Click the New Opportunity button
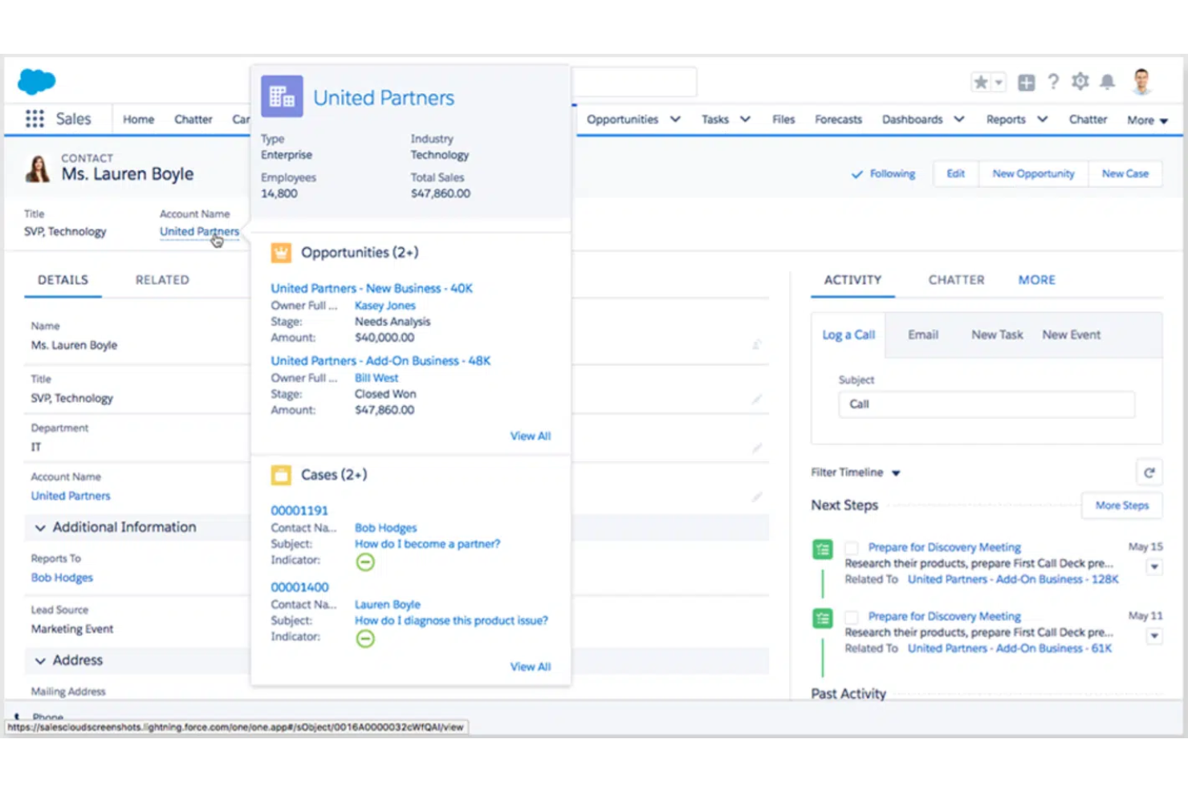 pyautogui.click(x=1033, y=173)
